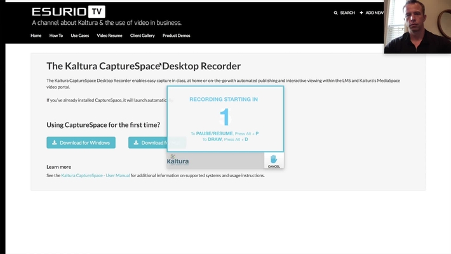Click the search magnifier icon in header
The height and width of the screenshot is (254, 451).
335,13
